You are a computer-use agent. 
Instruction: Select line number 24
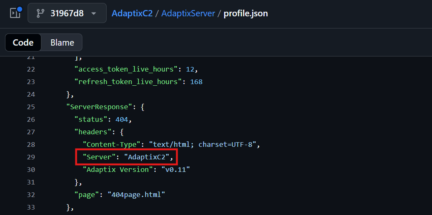31,95
